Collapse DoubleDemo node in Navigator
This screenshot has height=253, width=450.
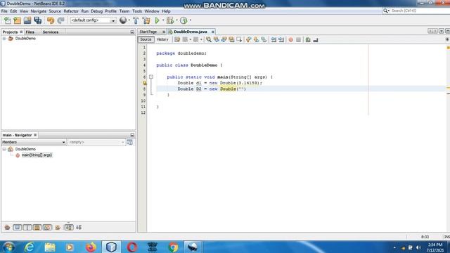4,149
